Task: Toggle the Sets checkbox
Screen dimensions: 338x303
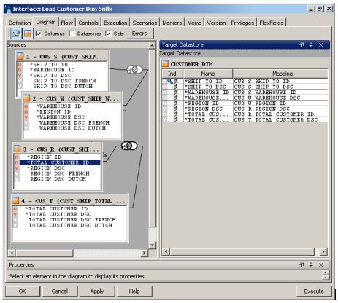Action: point(108,34)
